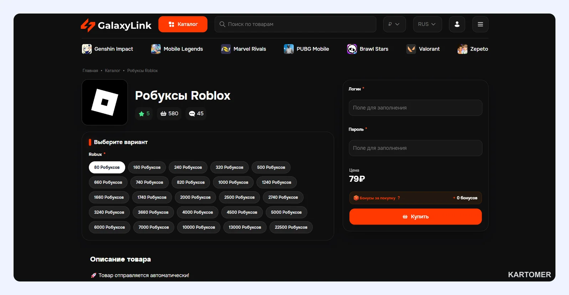Open the user account profile icon
Screen dimensions: 569x295
coord(457,24)
